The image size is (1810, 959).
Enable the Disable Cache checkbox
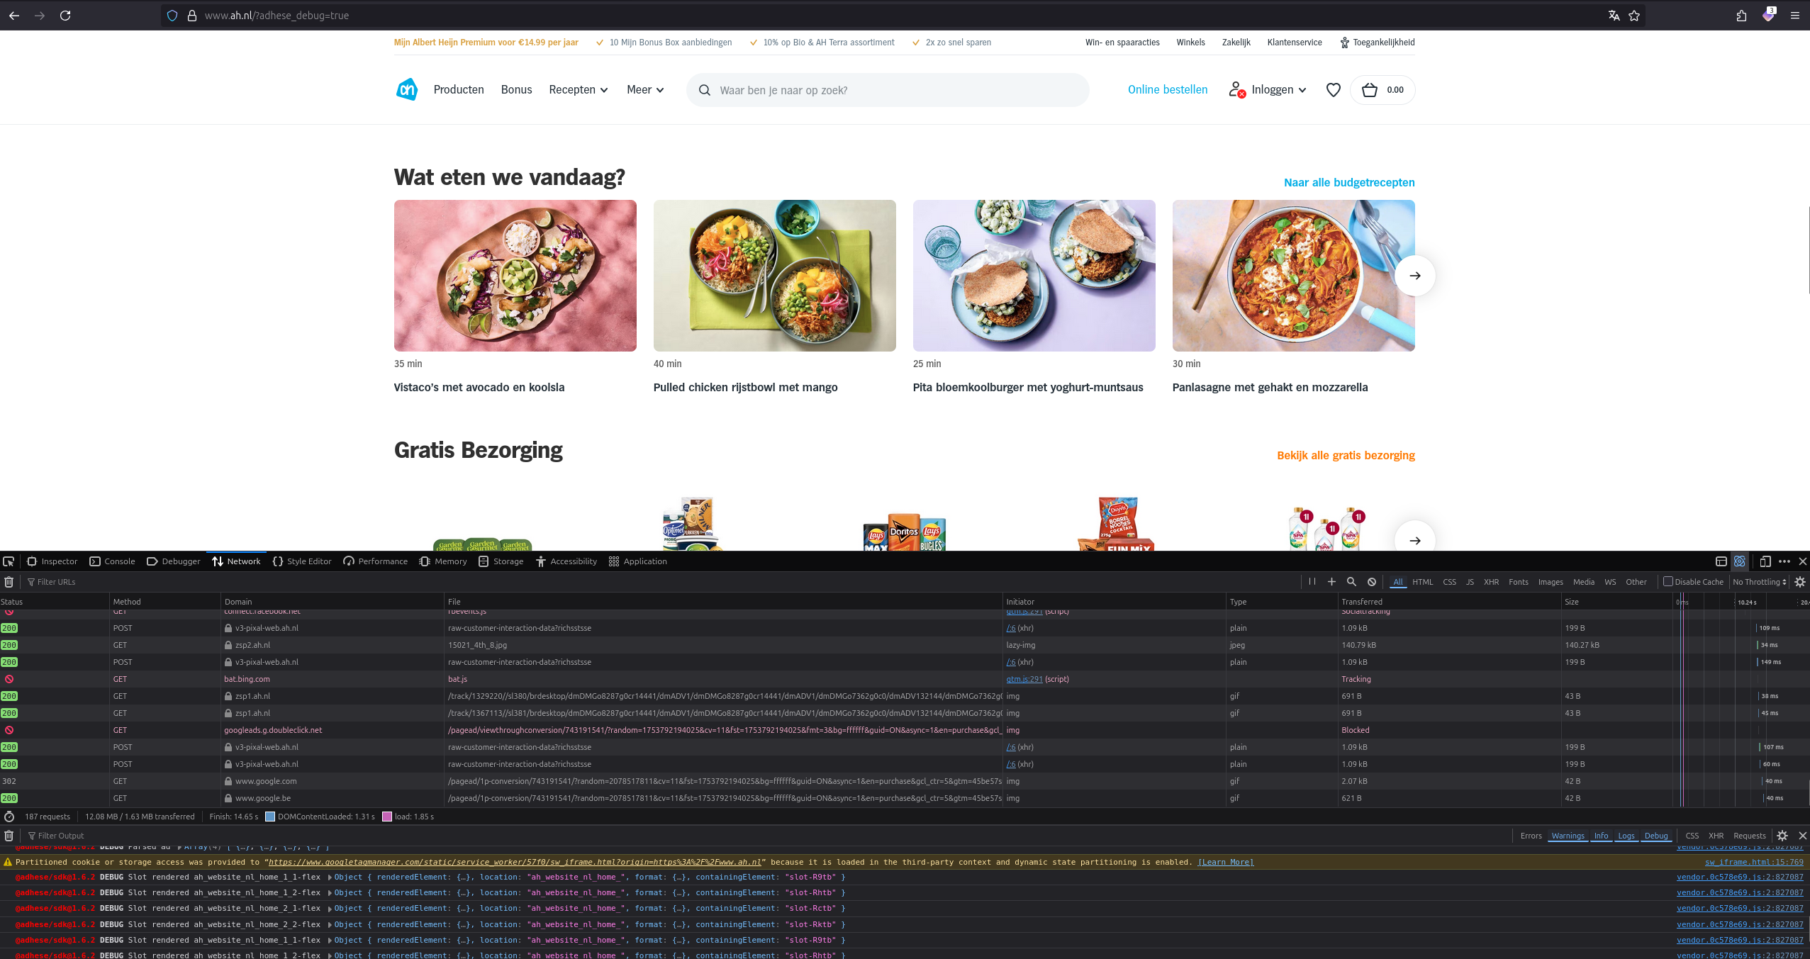point(1668,581)
